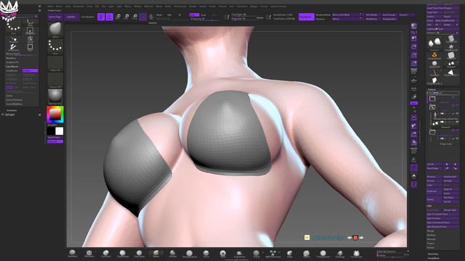Screen dimensions: 465x261
Task: Open the Alpha Off slot
Action: [x=55, y=63]
